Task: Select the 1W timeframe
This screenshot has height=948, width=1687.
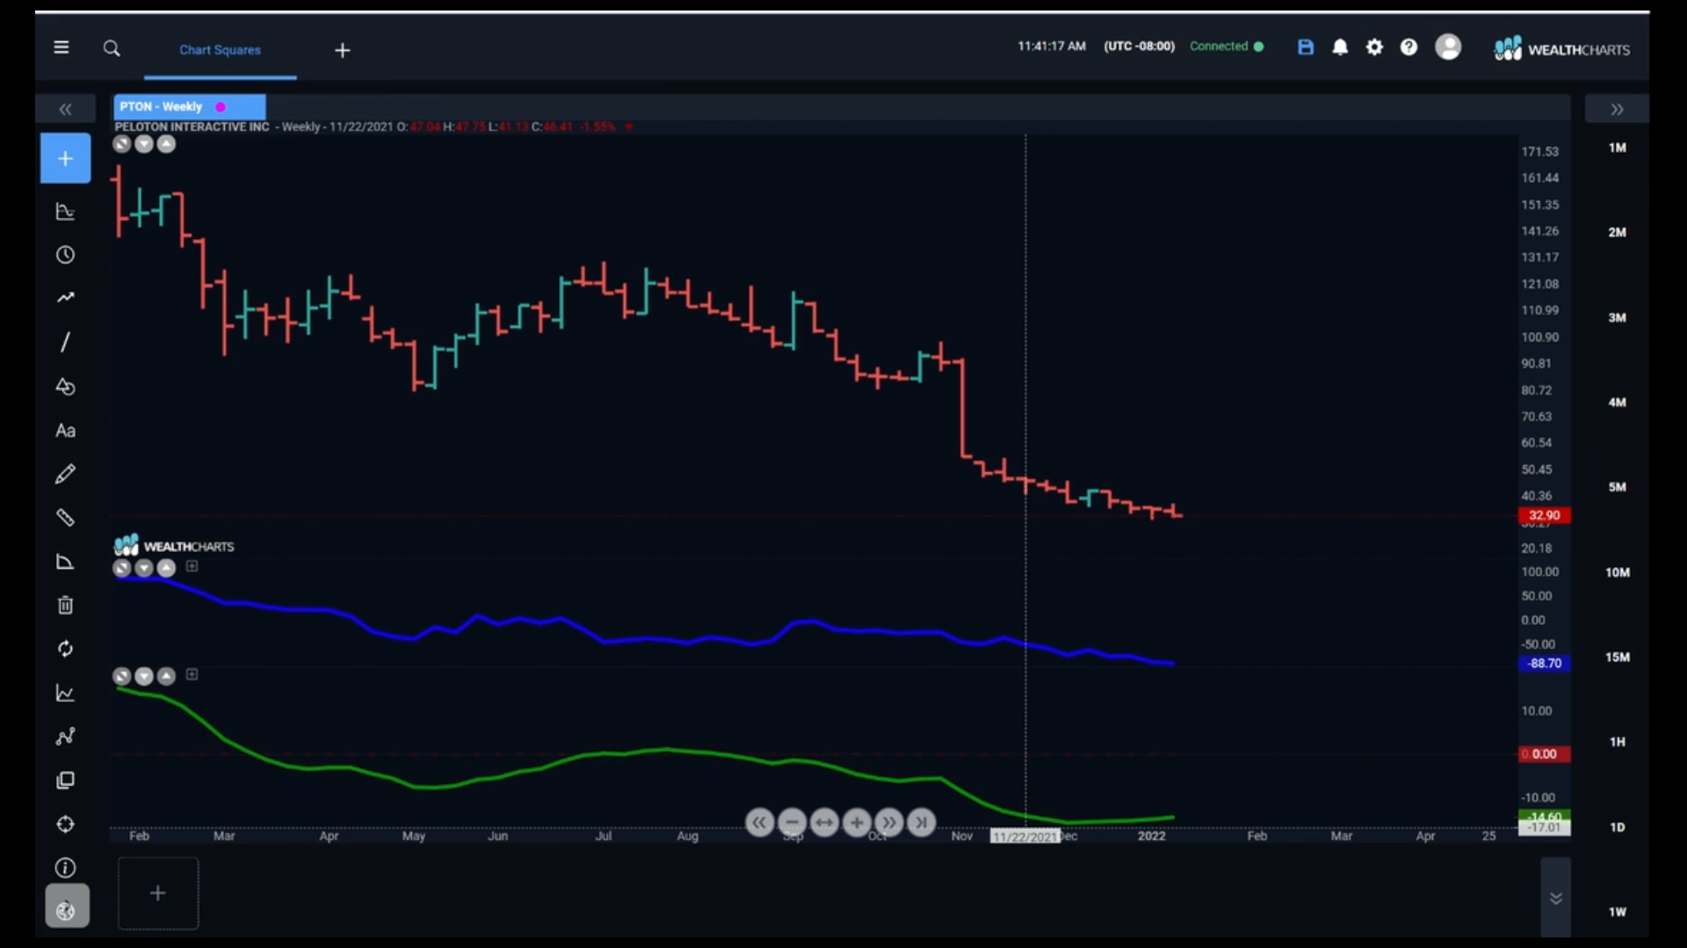Action: point(1617,912)
